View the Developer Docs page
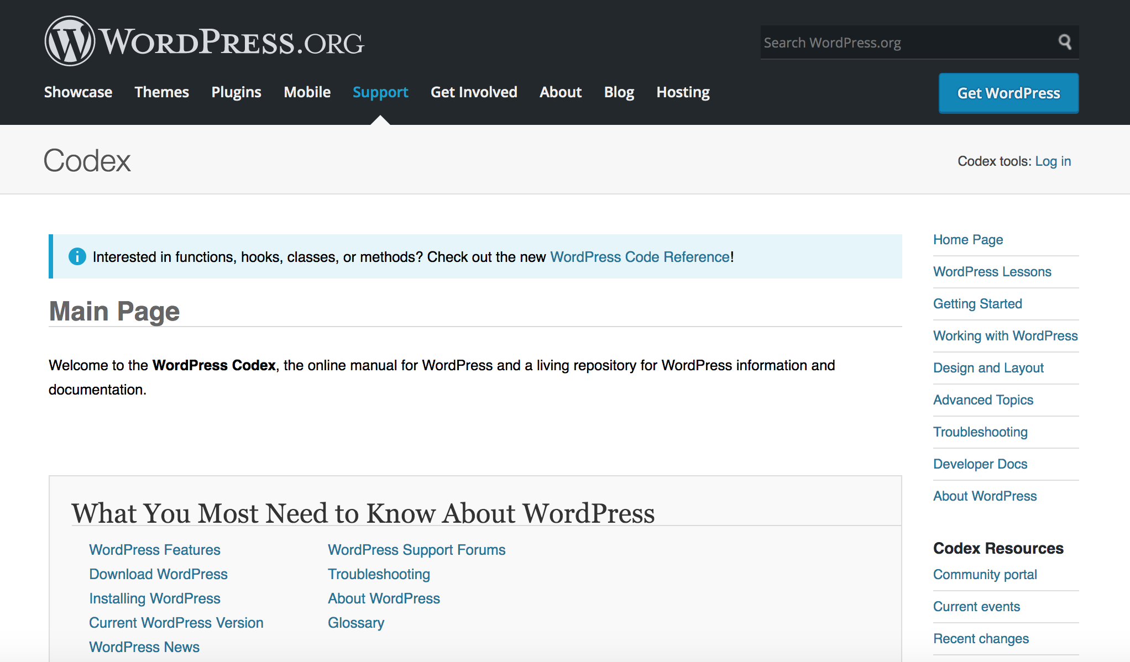This screenshot has height=662, width=1130. coord(980,464)
